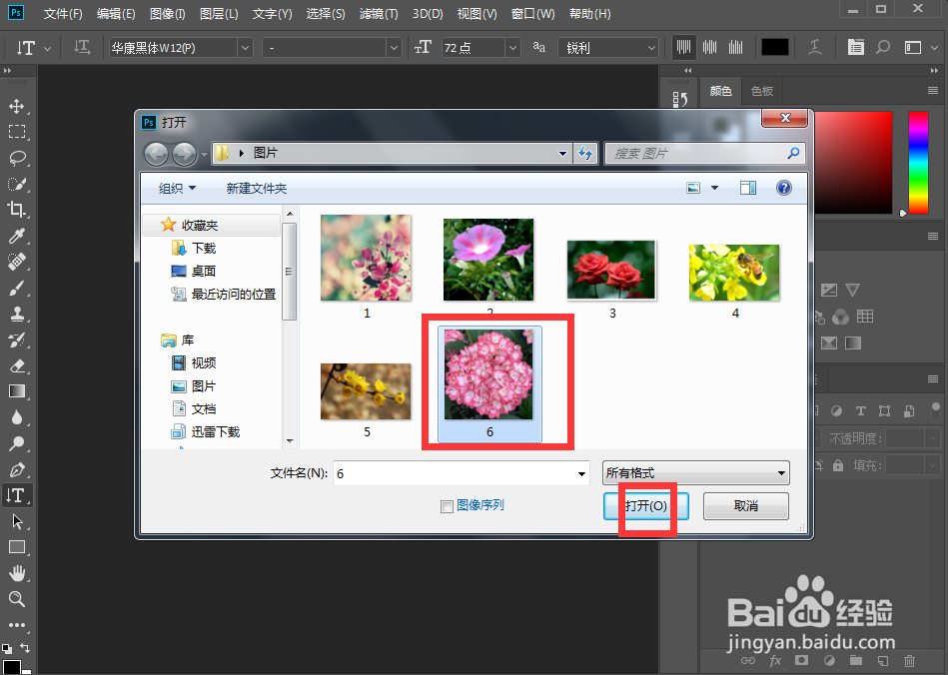The image size is (948, 675).
Task: Click refresh icon beside address bar
Action: [584, 154]
